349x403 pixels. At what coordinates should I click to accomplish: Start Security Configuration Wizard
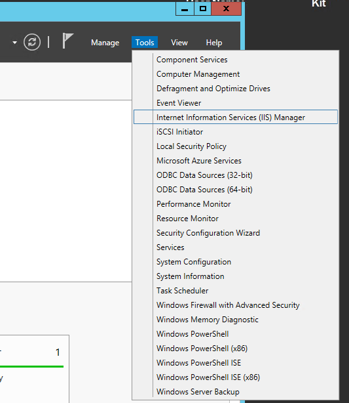tap(236, 233)
